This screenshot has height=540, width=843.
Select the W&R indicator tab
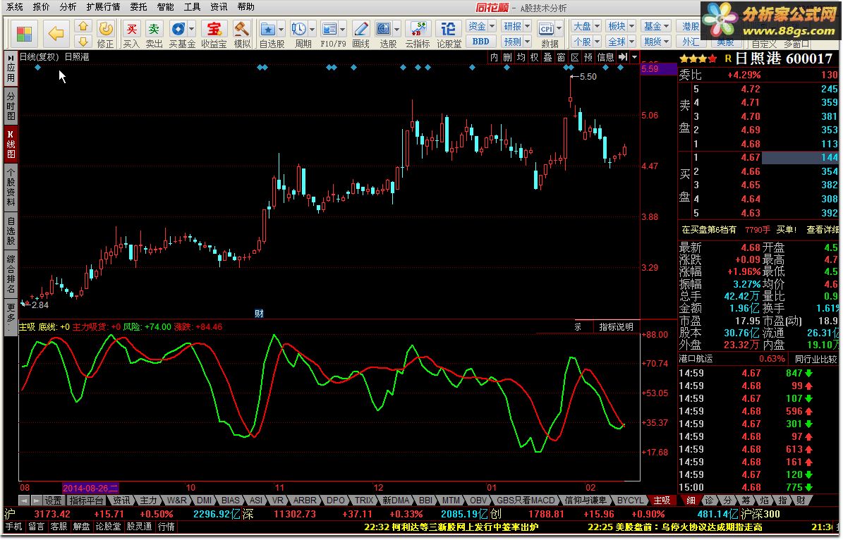[176, 501]
